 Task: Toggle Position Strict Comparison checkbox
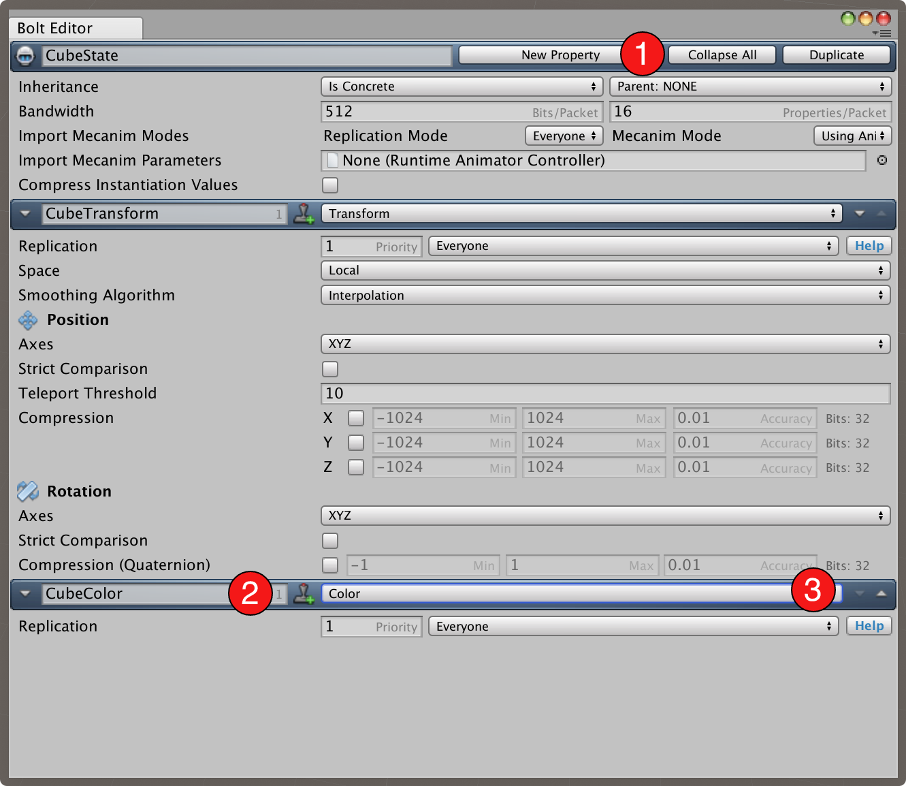(x=330, y=369)
